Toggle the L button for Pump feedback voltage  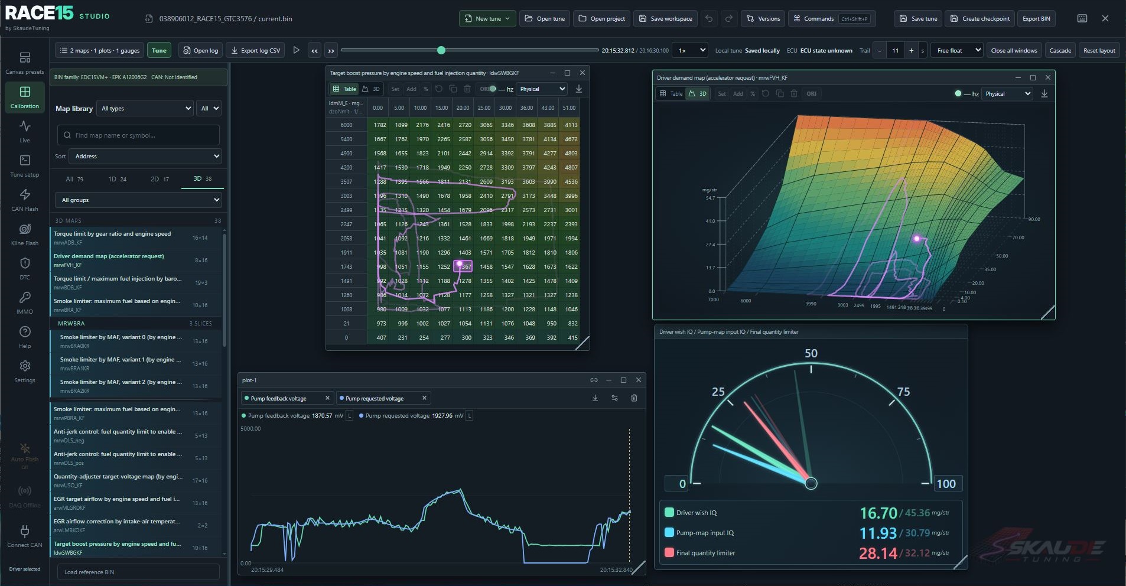350,416
